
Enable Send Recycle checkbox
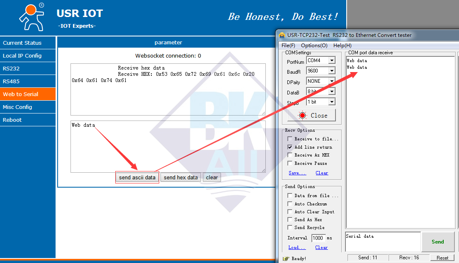click(x=290, y=227)
